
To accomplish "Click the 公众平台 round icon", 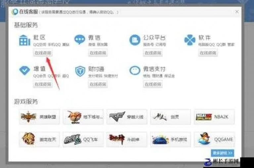I will coord(135,40).
